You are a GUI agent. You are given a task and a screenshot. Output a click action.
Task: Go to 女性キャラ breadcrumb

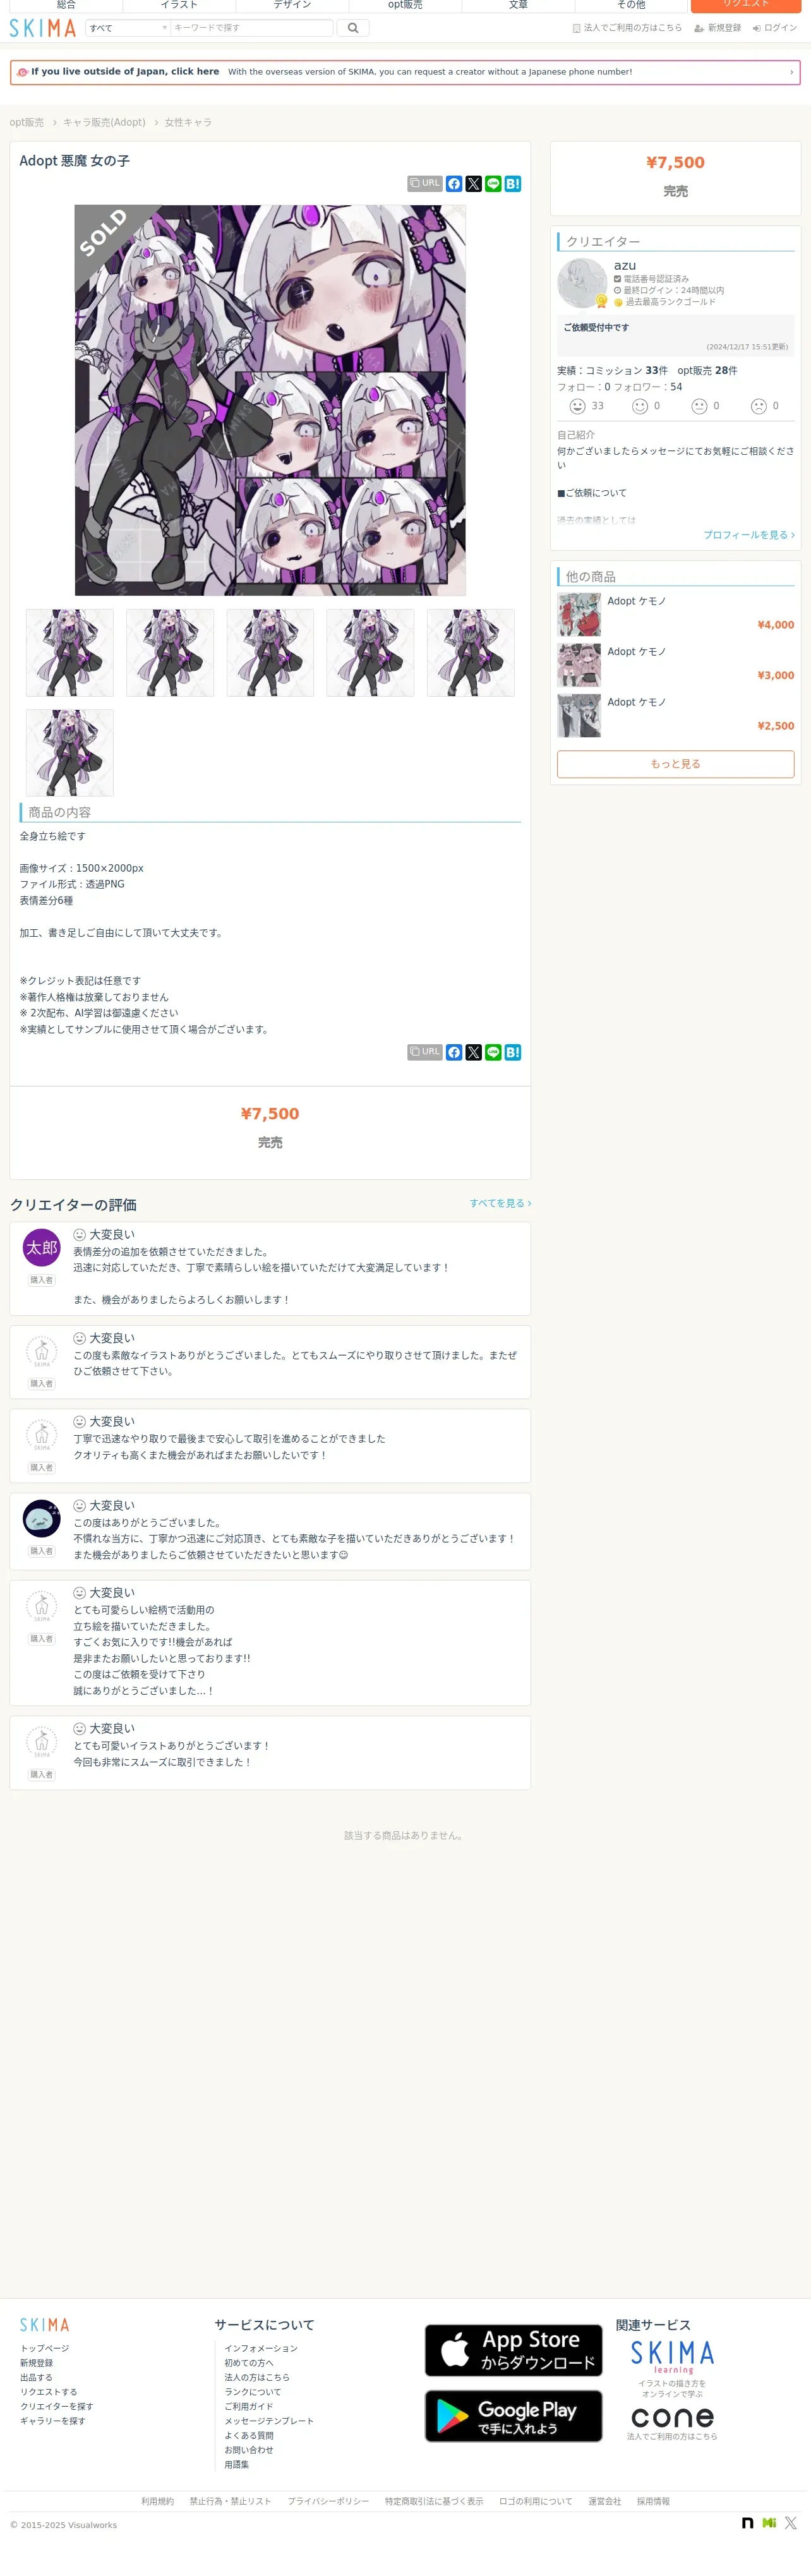point(188,122)
